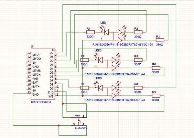Click the MTMS pin label
194x138 pixels.
pyautogui.click(x=37, y=70)
